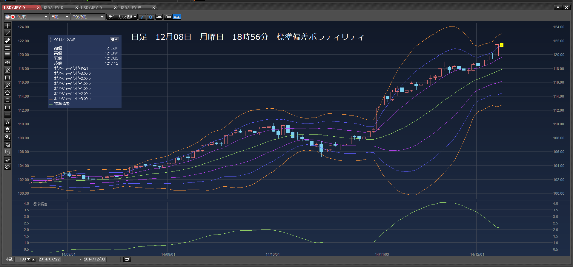Select the text annotation tool (A)

coord(7,122)
